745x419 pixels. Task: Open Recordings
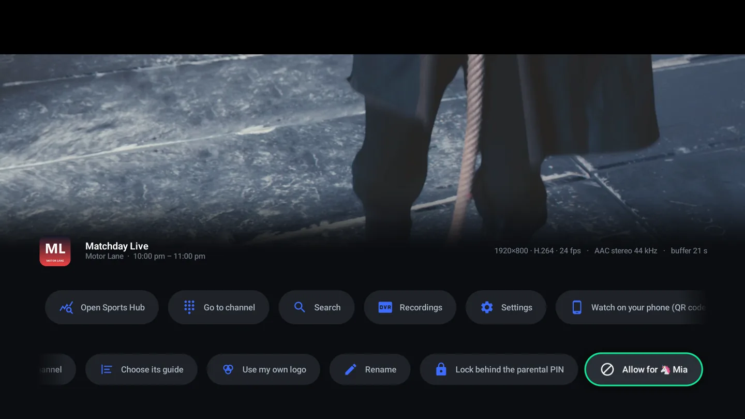click(x=410, y=307)
